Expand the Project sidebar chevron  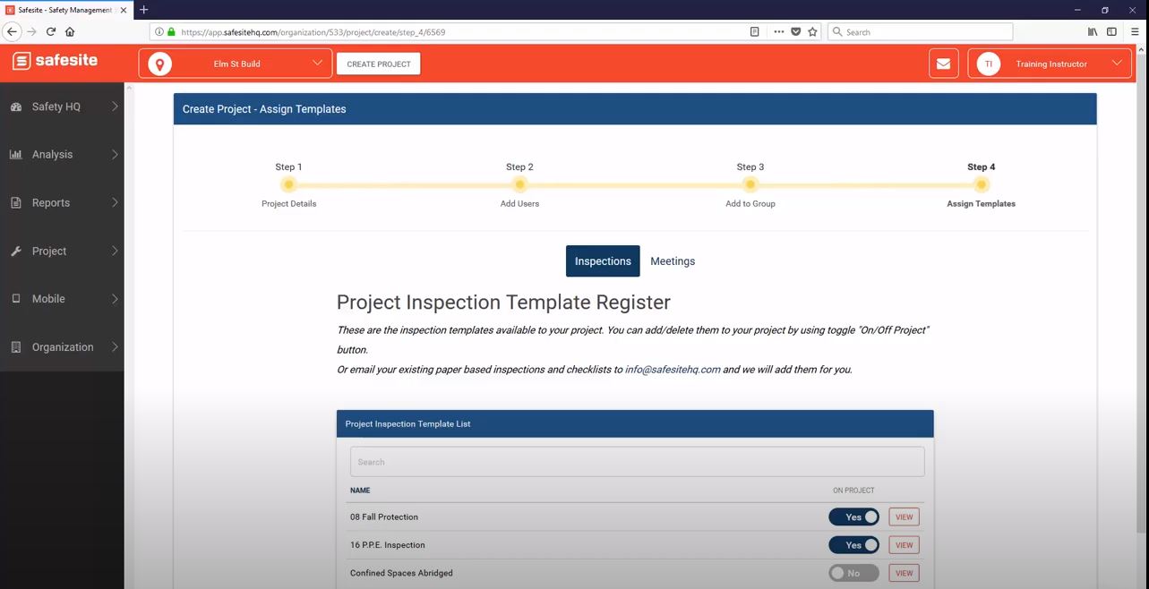click(x=115, y=251)
